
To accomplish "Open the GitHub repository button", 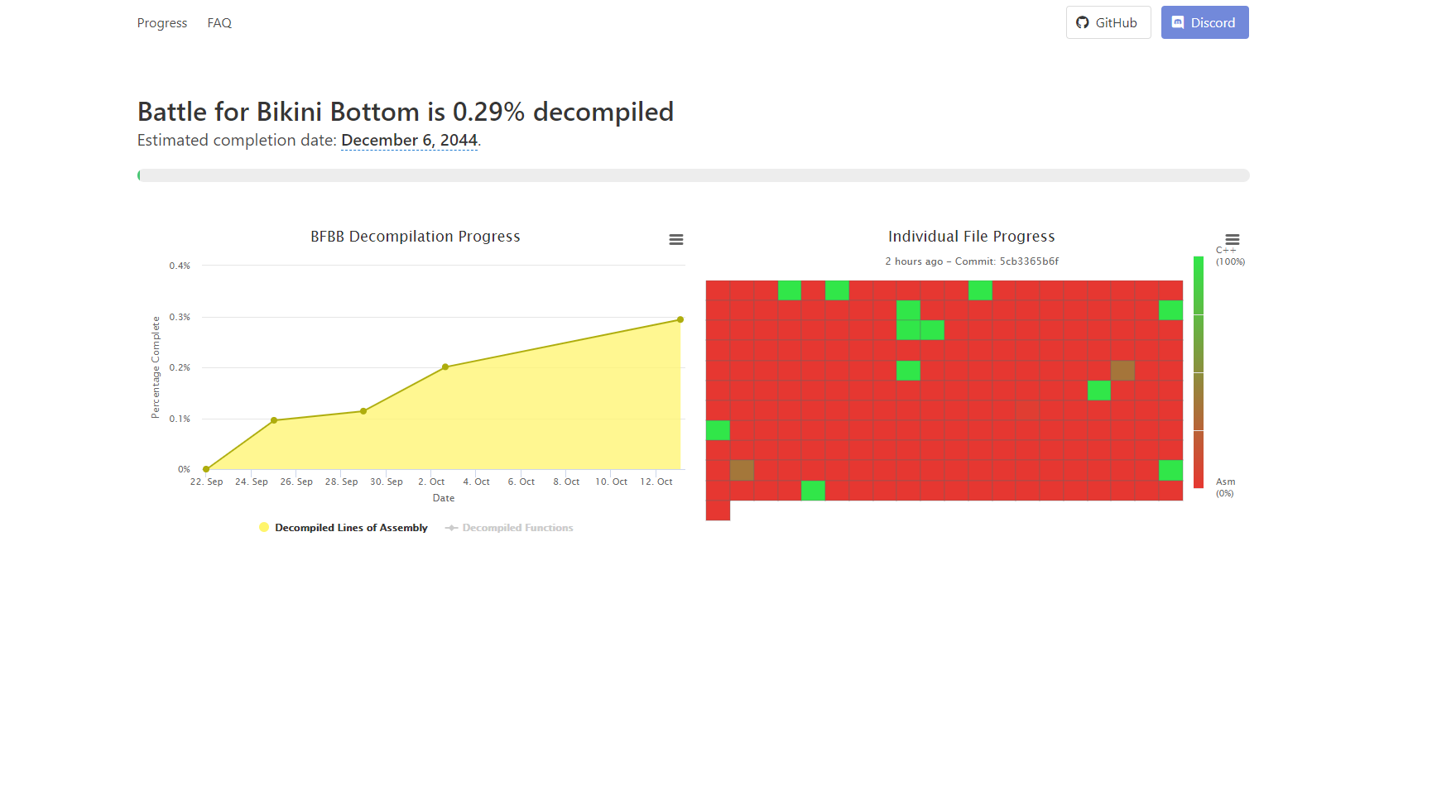I will [x=1108, y=22].
